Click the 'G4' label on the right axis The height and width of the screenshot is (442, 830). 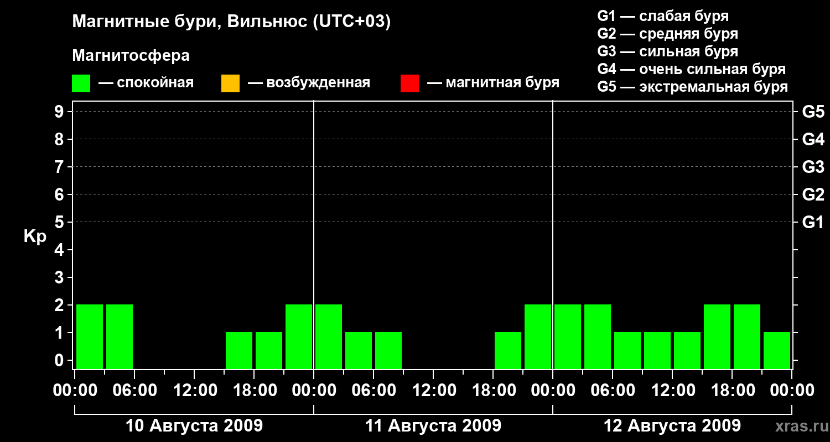(813, 140)
